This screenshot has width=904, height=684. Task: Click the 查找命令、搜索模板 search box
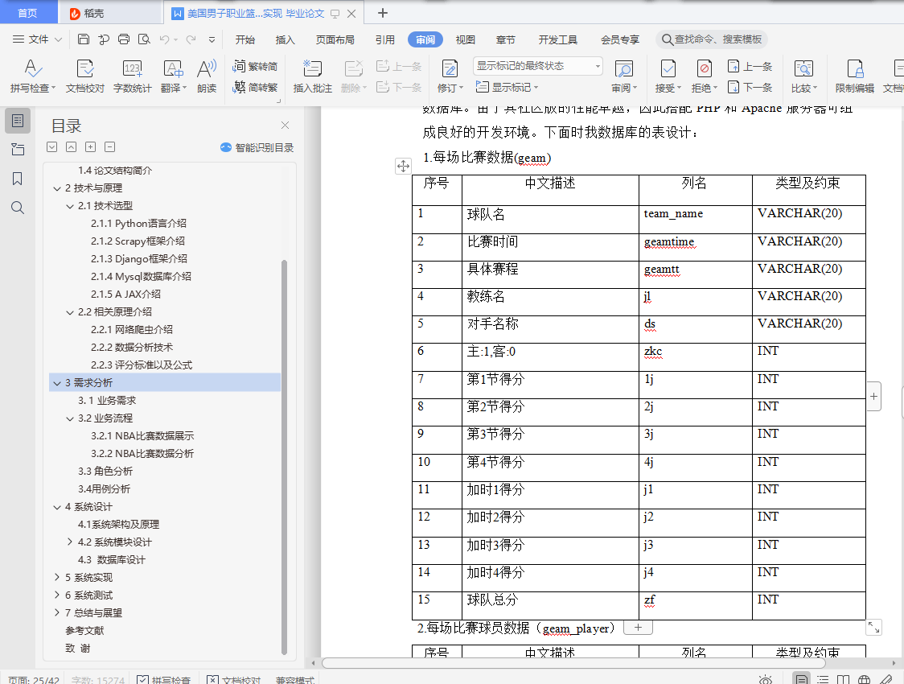point(712,39)
